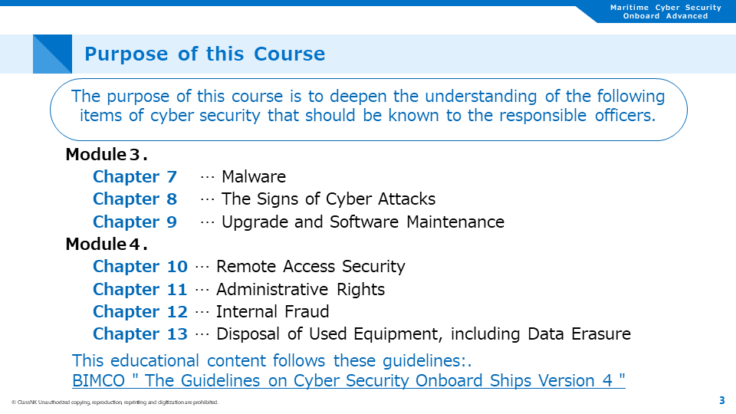736x414 pixels.
Task: Click the 'Chapter 10' label
Action: (x=140, y=267)
